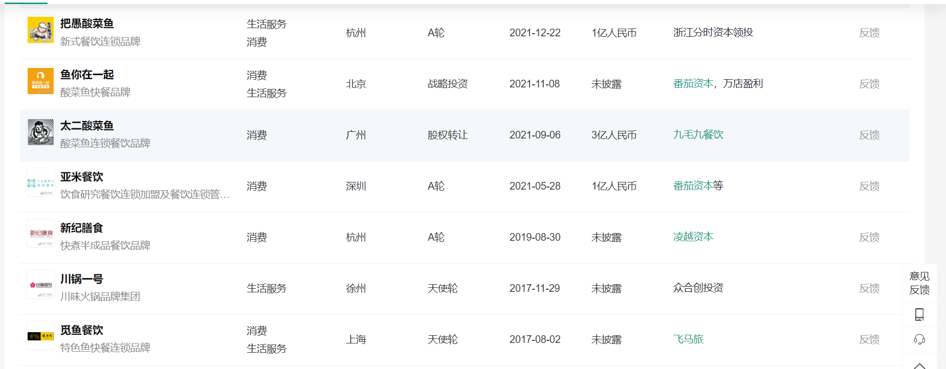Click the date 2021-05-28
The height and width of the screenshot is (369, 946).
(535, 186)
